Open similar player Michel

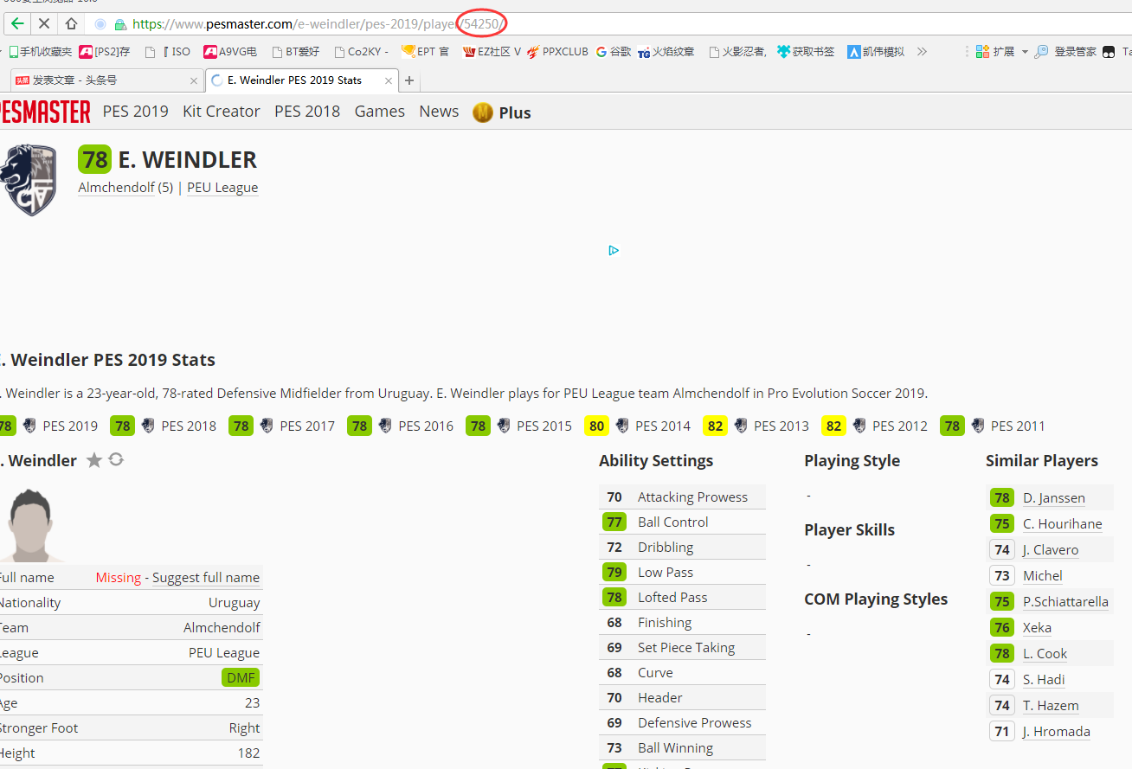click(x=1042, y=576)
